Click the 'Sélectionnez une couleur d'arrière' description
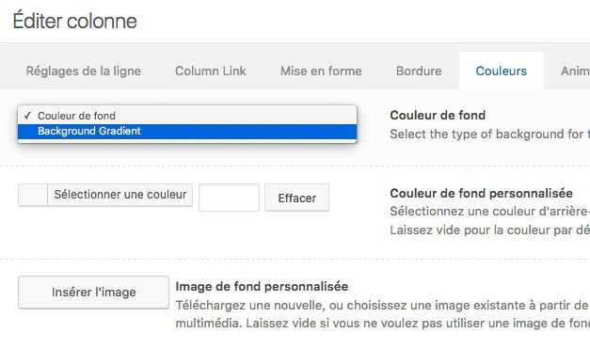 pos(489,212)
